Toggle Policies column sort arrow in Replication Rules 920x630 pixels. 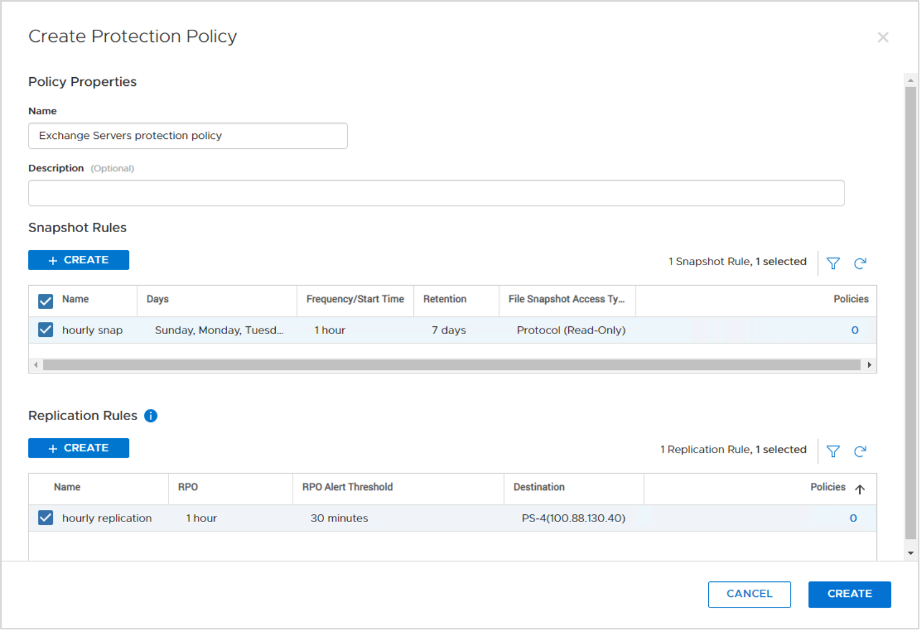click(x=860, y=489)
